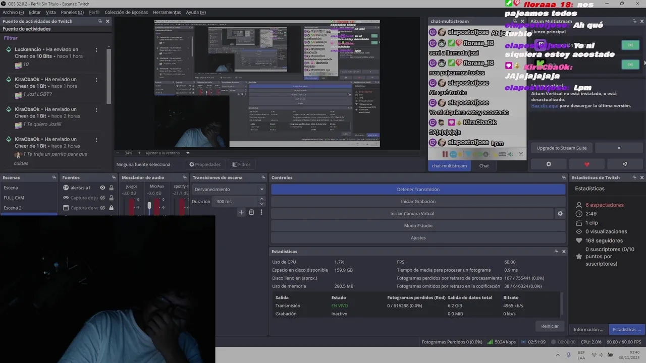The width and height of the screenshot is (646, 363).
Task: Click Filtrar in the activity feed
Action: coord(11,38)
